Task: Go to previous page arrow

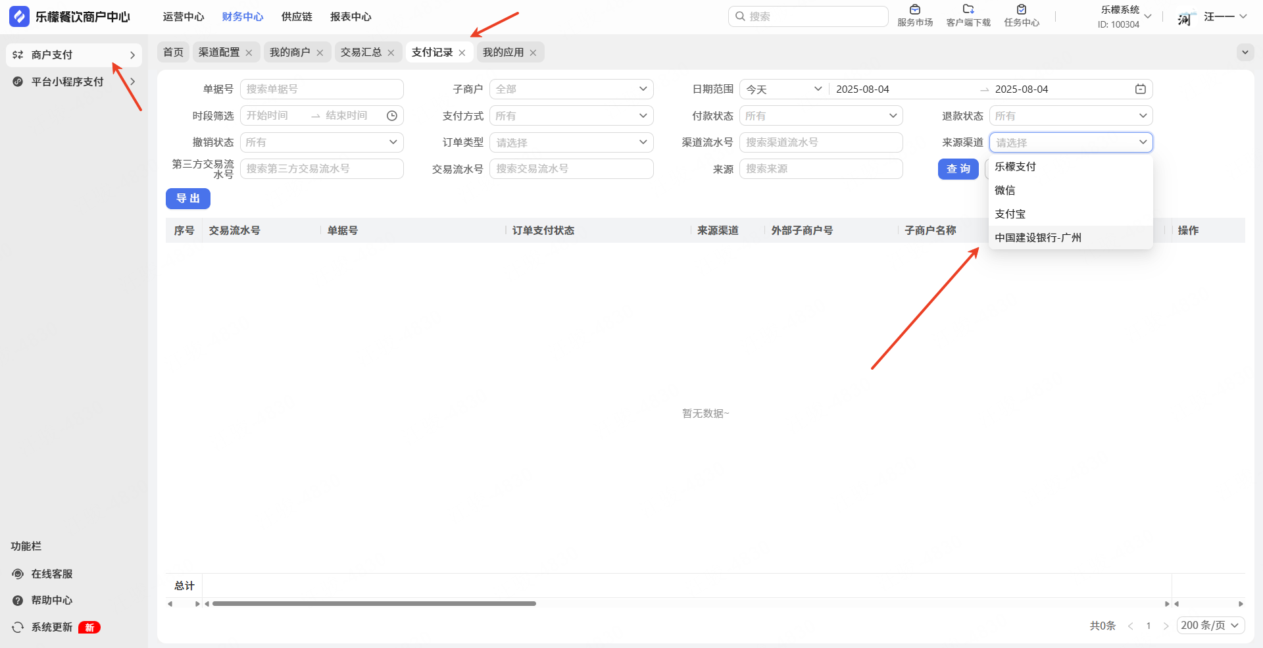Action: point(1130,626)
